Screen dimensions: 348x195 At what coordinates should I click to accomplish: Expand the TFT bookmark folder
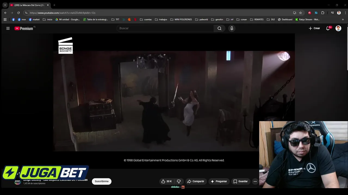pos(115,19)
